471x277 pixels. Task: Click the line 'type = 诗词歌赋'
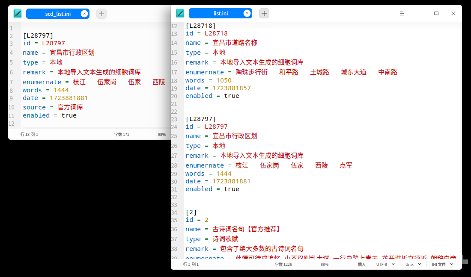coord(212,239)
